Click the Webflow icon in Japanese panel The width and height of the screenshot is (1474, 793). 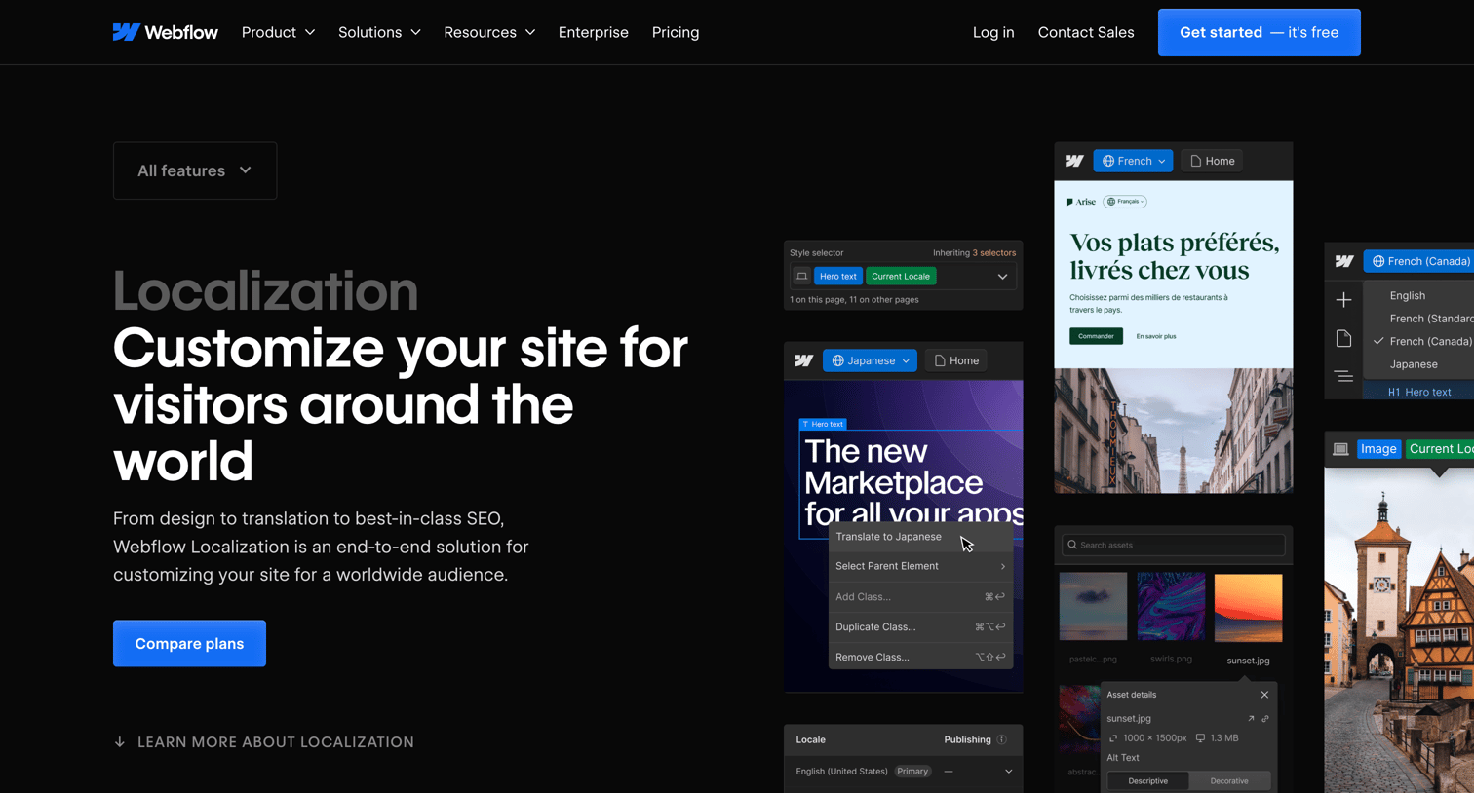click(x=803, y=360)
